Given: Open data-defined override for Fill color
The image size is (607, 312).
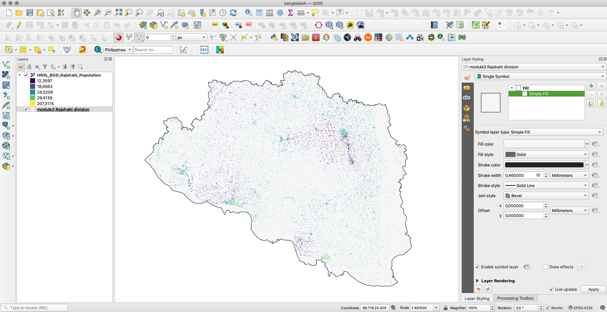Looking at the screenshot, I should (x=595, y=144).
